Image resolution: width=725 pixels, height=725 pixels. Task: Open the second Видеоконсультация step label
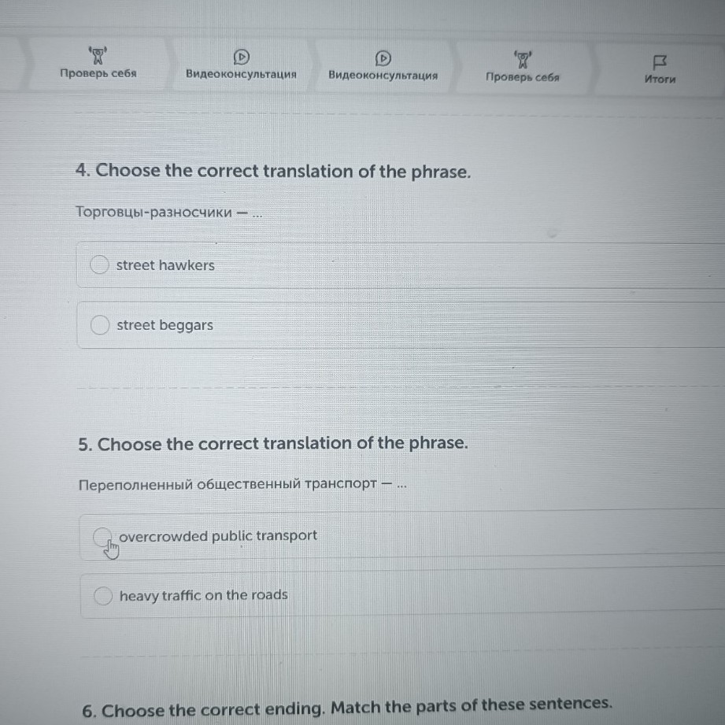383,76
